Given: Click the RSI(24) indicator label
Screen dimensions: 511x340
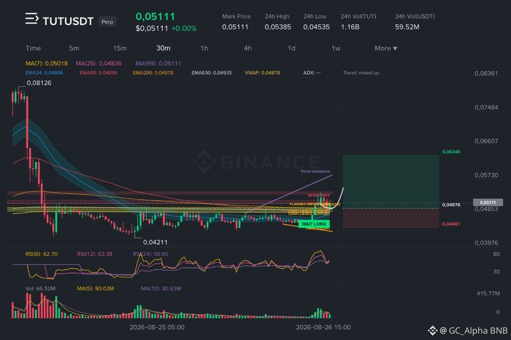Looking at the screenshot, I should coord(151,254).
